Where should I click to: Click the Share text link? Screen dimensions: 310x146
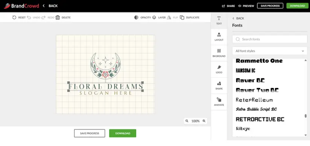click(x=231, y=6)
